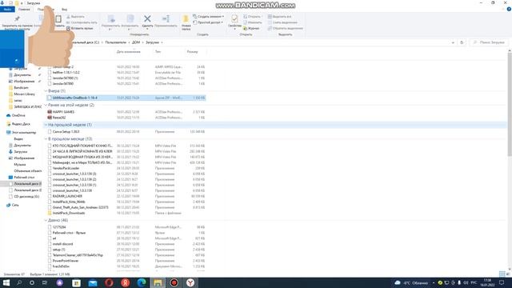Screen dimensions: 512x288
Task: Open Properties (Свойства) from the ribbon
Action: [234, 22]
